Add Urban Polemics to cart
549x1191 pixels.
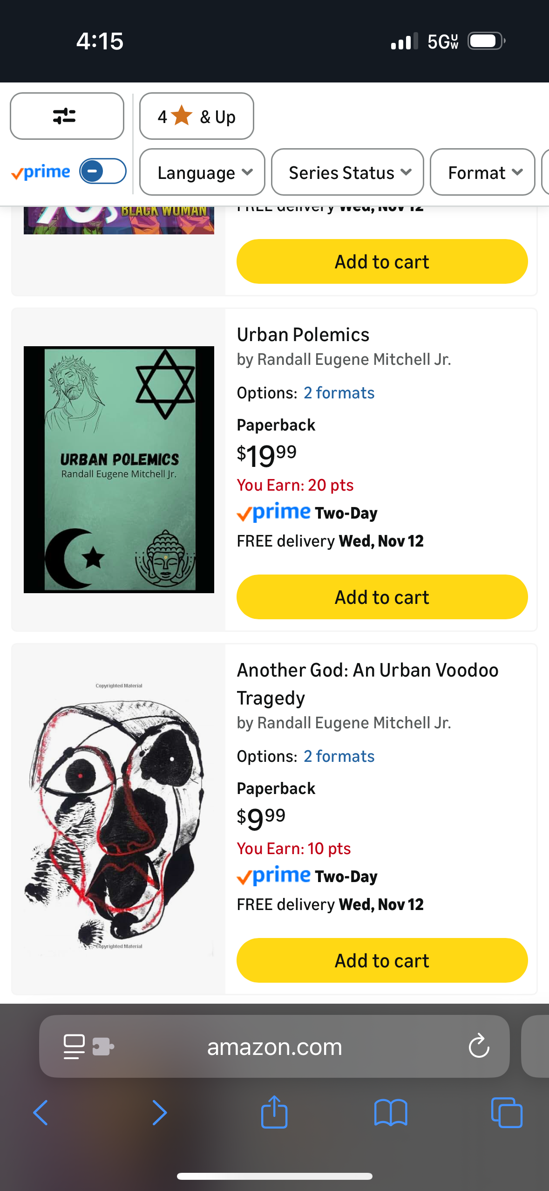pyautogui.click(x=382, y=597)
